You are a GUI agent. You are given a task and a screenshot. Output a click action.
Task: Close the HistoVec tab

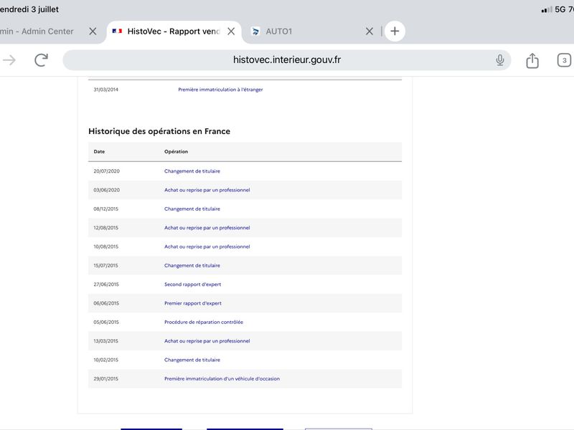click(231, 32)
